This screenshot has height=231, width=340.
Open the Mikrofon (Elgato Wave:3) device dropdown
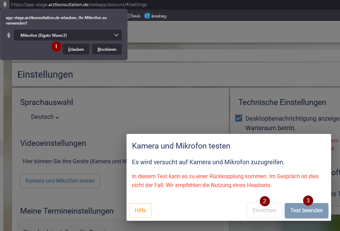(x=68, y=35)
